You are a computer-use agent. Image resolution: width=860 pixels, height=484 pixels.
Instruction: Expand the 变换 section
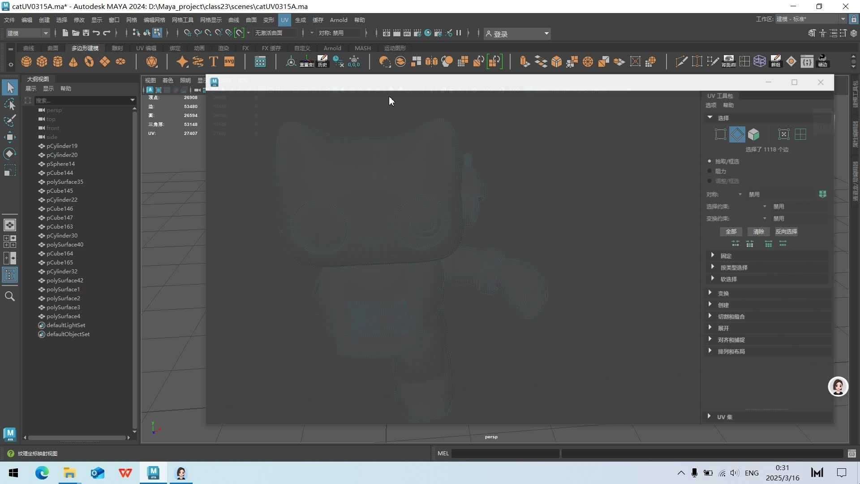tap(710, 293)
